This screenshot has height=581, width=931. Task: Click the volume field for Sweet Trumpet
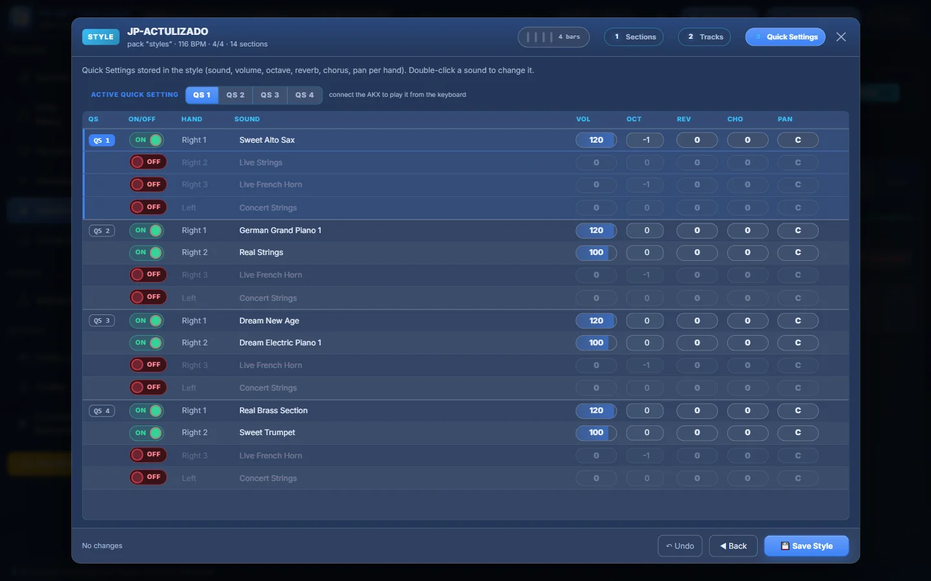coord(596,433)
